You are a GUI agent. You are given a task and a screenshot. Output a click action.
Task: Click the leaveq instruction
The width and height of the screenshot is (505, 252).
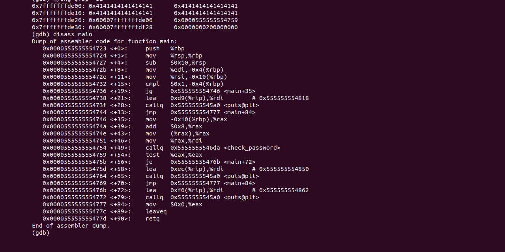point(156,211)
